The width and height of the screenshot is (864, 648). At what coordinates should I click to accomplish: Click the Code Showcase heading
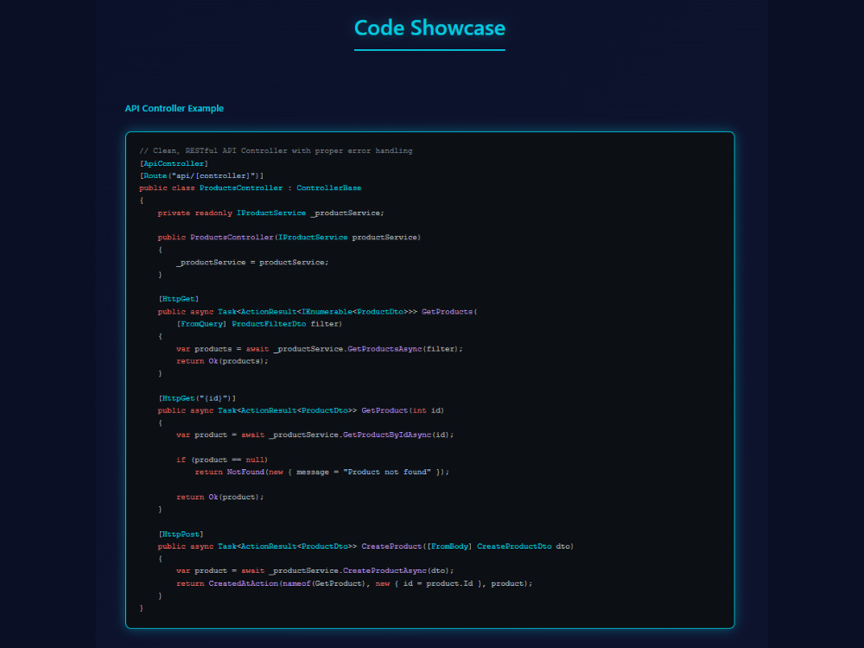(x=429, y=29)
